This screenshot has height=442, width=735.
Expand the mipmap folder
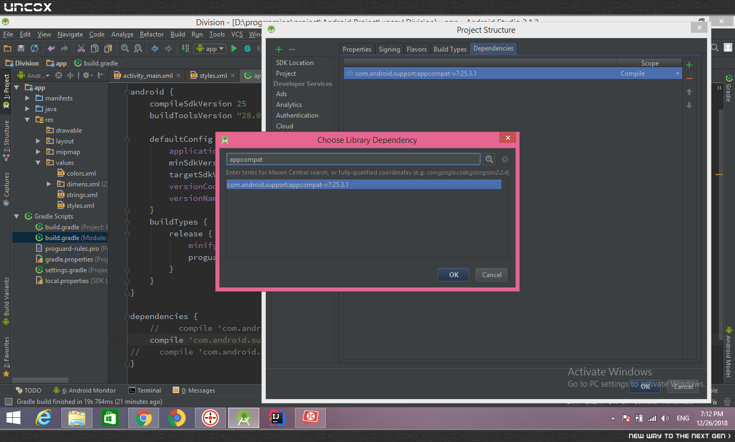coord(38,152)
